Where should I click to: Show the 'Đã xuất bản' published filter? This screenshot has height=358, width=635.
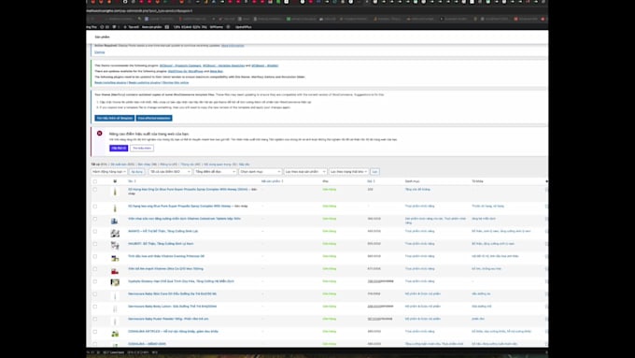pos(122,165)
